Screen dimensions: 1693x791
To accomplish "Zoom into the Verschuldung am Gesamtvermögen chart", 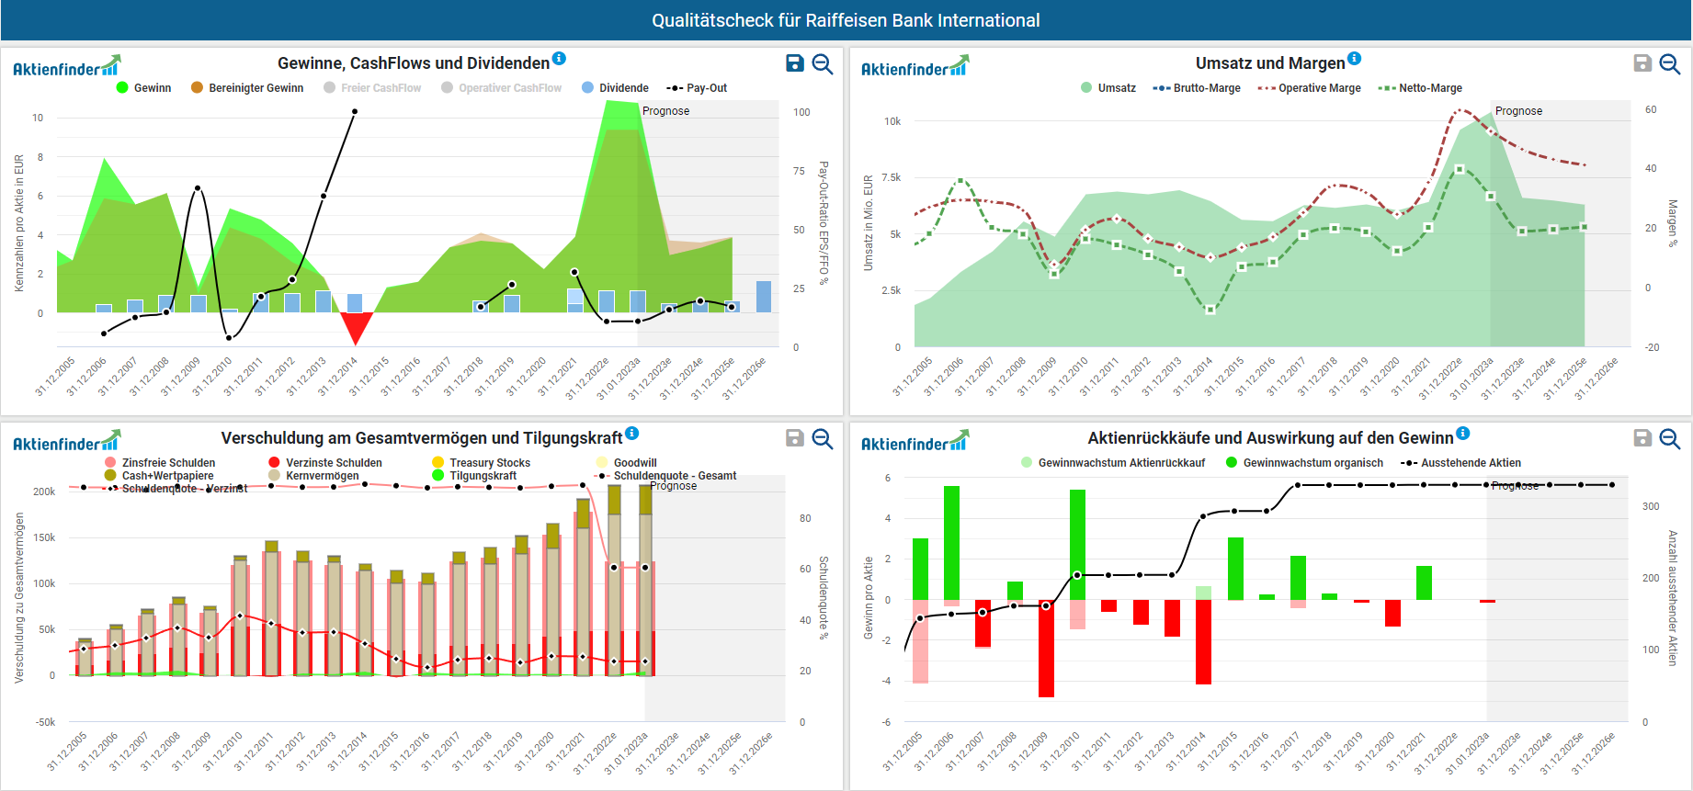I will coord(823,438).
